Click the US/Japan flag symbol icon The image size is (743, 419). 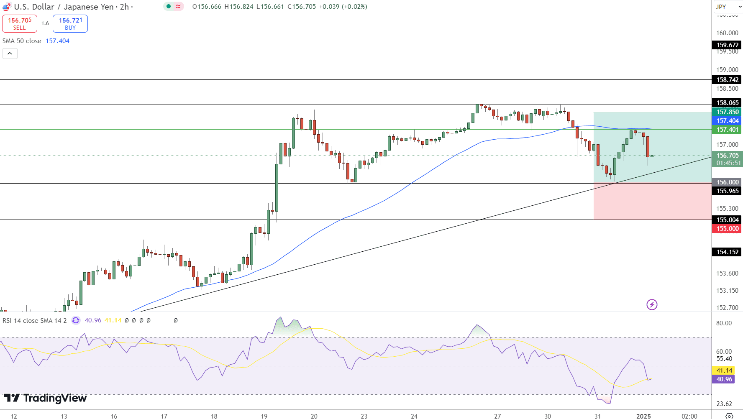pyautogui.click(x=7, y=7)
